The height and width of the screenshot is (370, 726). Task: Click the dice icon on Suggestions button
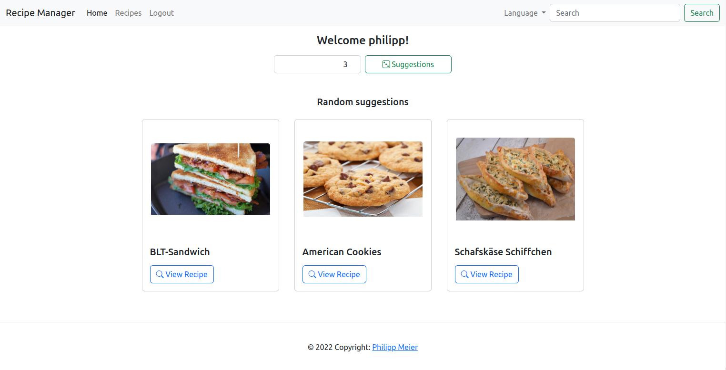[x=386, y=64]
